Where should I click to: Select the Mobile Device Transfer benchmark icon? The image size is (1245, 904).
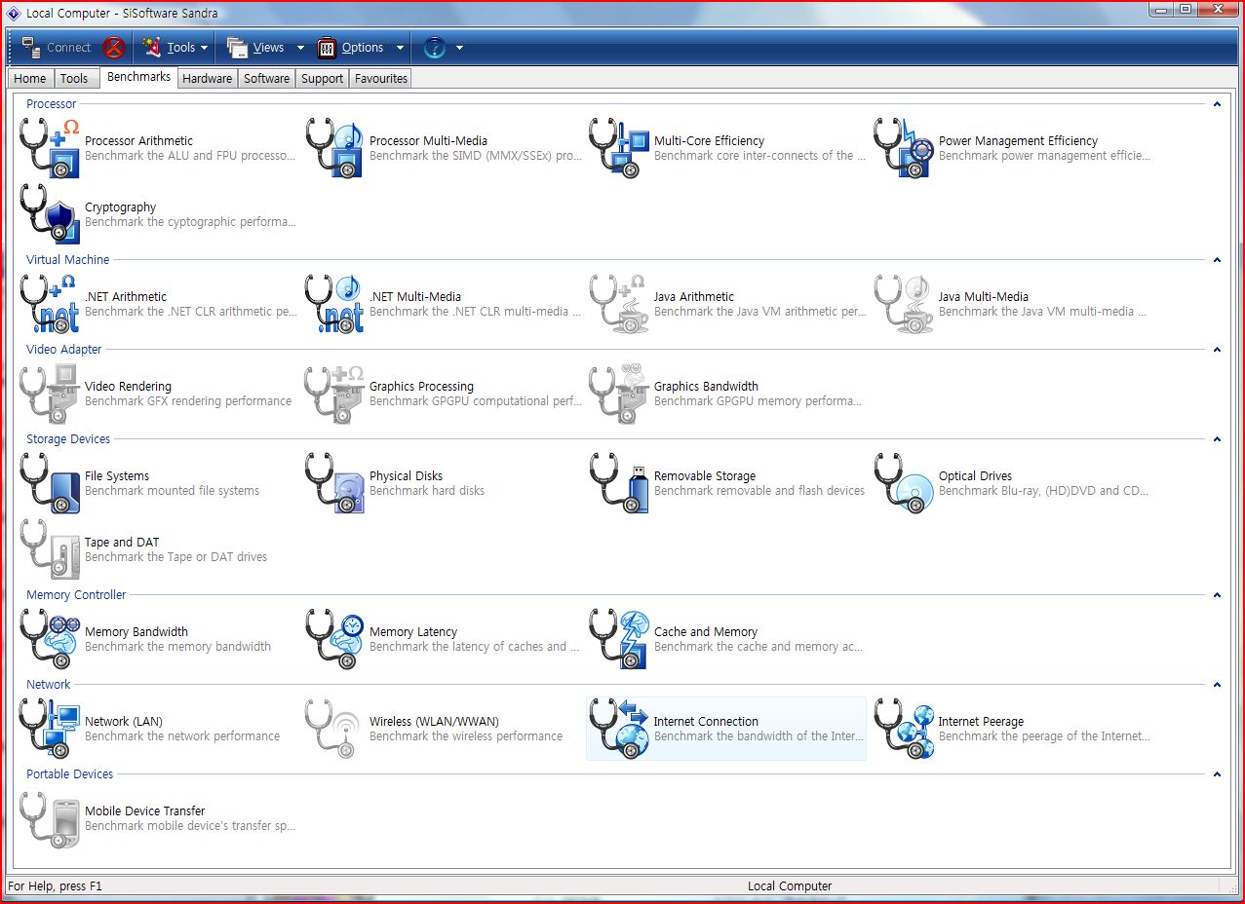tap(50, 818)
